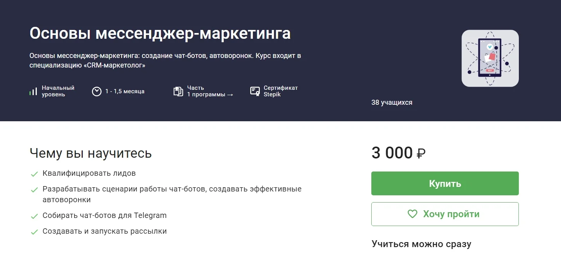Open the "1 программы →" link

coord(210,94)
